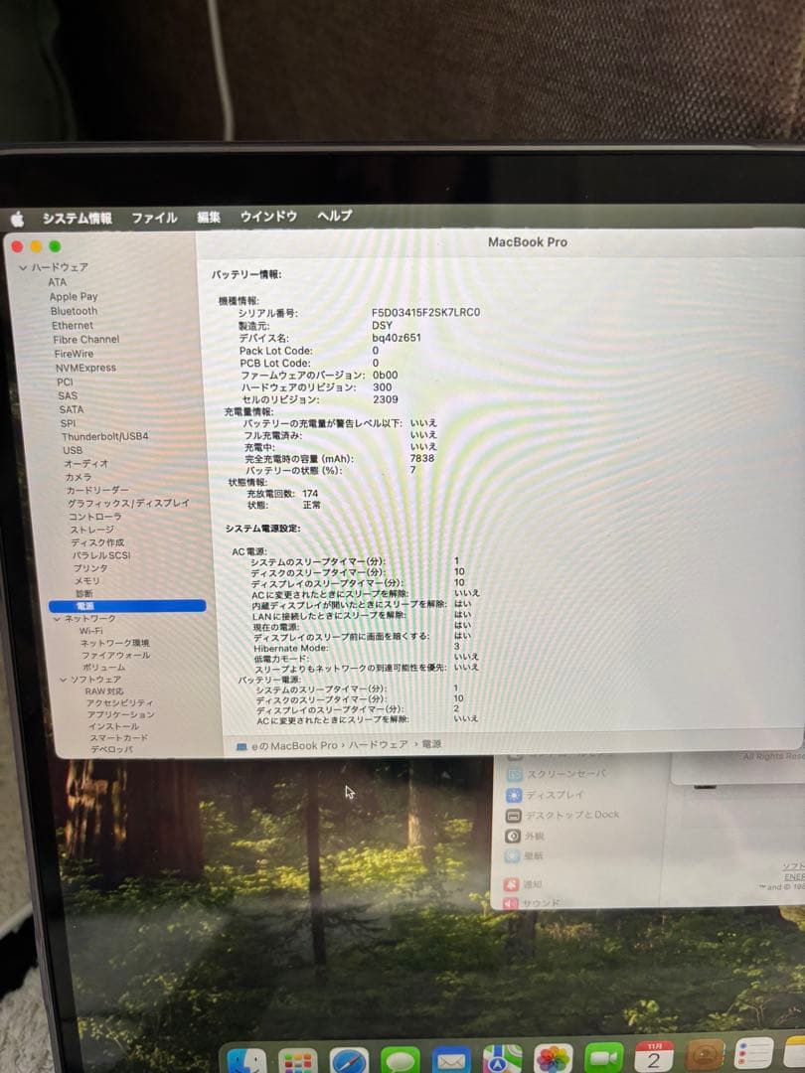805x1073 pixels.
Task: Open the ファイル menu
Action: click(154, 216)
